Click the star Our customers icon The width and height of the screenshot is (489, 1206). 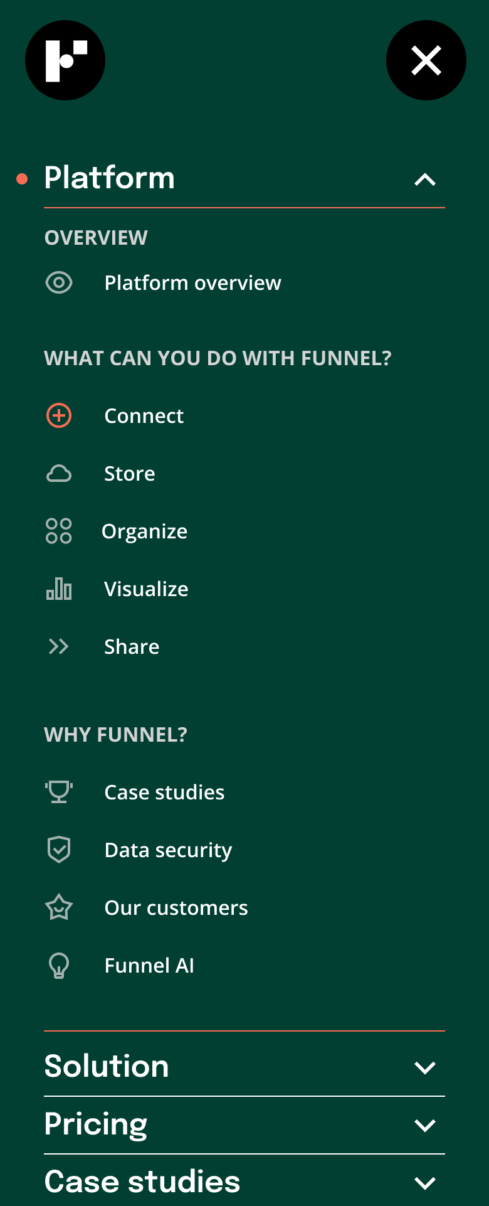tap(59, 907)
